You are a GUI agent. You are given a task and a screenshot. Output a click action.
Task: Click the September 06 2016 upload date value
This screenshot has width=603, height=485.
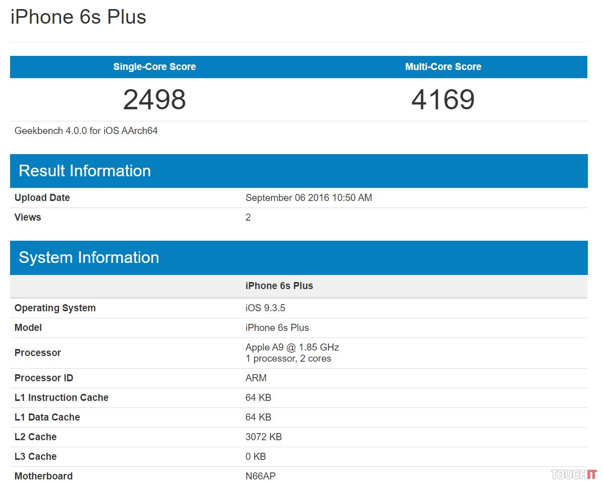click(x=309, y=198)
